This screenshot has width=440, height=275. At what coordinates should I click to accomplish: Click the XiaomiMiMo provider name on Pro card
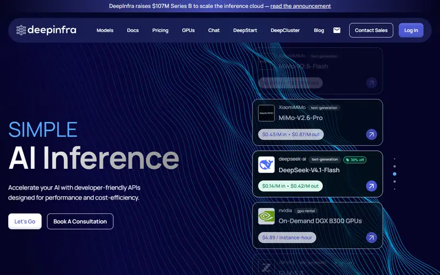pyautogui.click(x=292, y=107)
